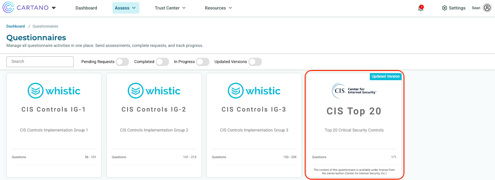Click 'Top 20 Critical Security Controls' text
Viewport: 495px width, 180px height.
click(x=354, y=130)
